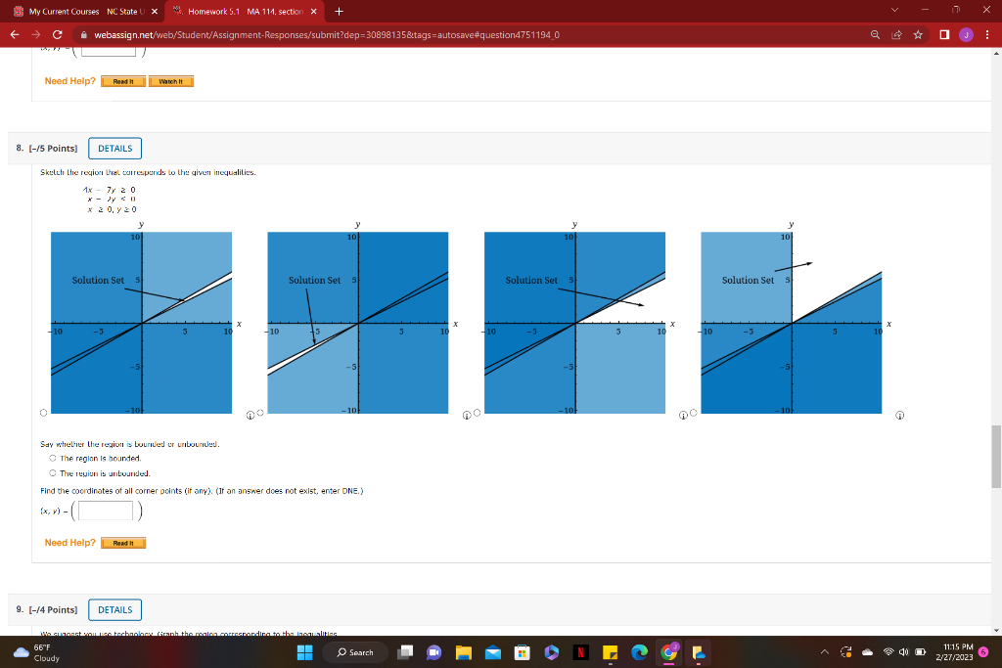Launch Netflix from the taskbar
Image resolution: width=1002 pixels, height=668 pixels.
(x=582, y=652)
